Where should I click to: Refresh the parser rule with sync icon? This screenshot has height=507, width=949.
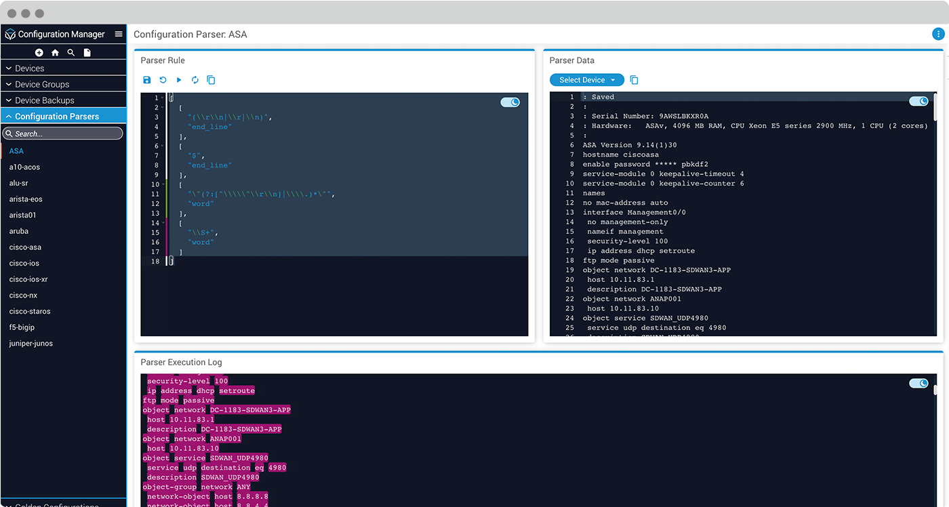195,80
